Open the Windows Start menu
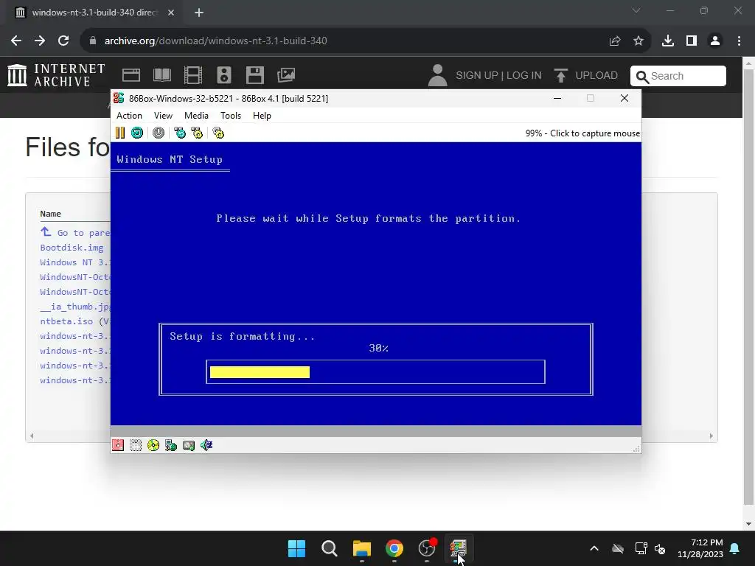 296,548
